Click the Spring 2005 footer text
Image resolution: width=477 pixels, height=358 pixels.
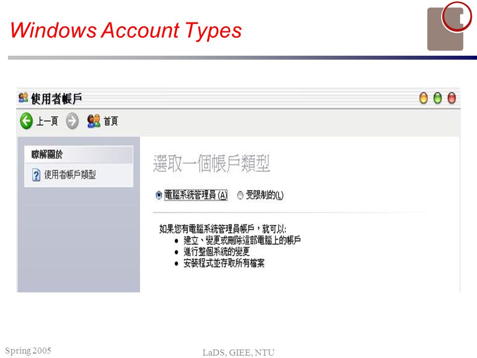(28, 351)
